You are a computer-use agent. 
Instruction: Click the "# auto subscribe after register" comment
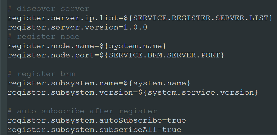pos(82,111)
